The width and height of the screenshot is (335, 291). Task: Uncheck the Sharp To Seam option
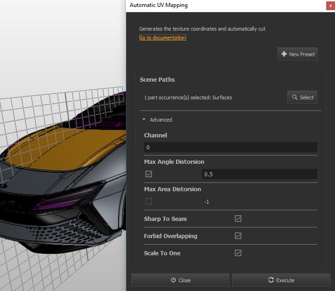238,219
